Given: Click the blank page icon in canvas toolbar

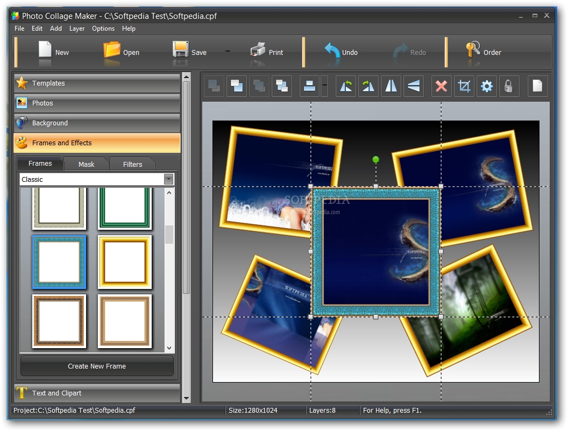Looking at the screenshot, I should (x=537, y=86).
